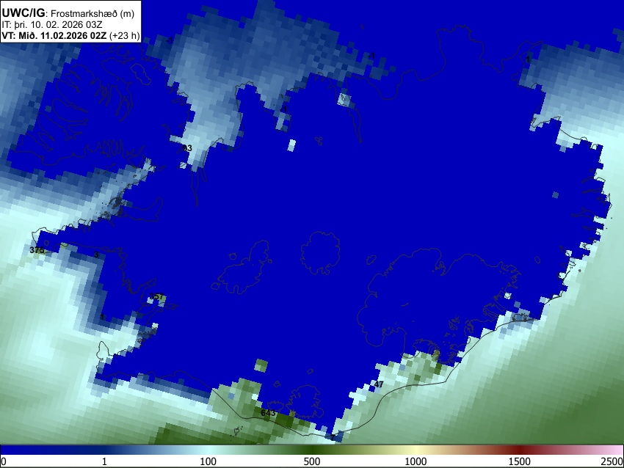Click the map value label '47'
The height and width of the screenshot is (468, 624).
[379, 384]
